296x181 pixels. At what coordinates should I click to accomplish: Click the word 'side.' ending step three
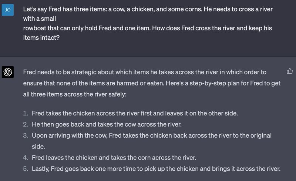pos(38,147)
